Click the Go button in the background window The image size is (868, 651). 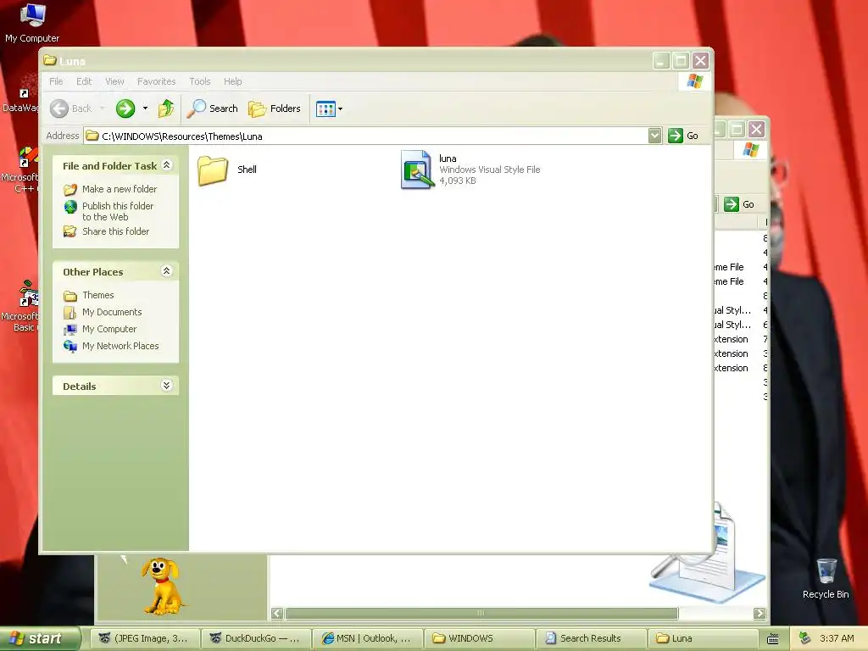(x=739, y=204)
